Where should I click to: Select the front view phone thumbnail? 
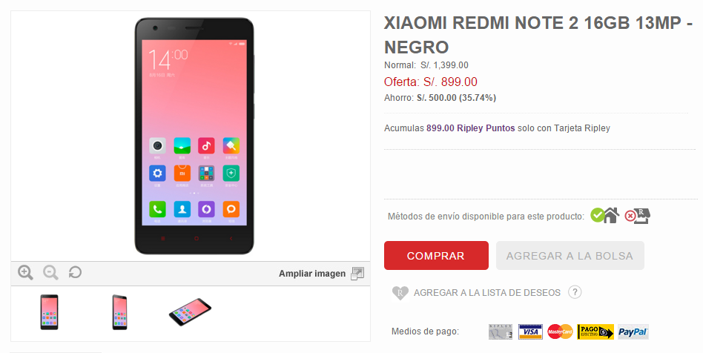(x=50, y=312)
